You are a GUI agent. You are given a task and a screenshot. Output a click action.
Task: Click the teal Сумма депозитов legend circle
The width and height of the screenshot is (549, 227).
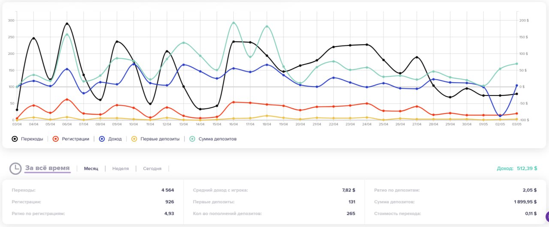[193, 139]
